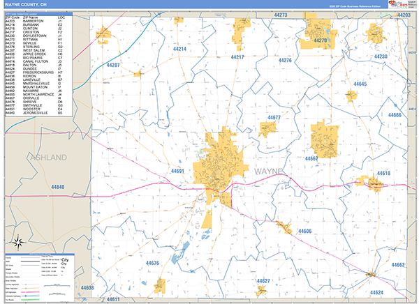
Task: Click the compass rose north arrow
Action: pos(19,243)
